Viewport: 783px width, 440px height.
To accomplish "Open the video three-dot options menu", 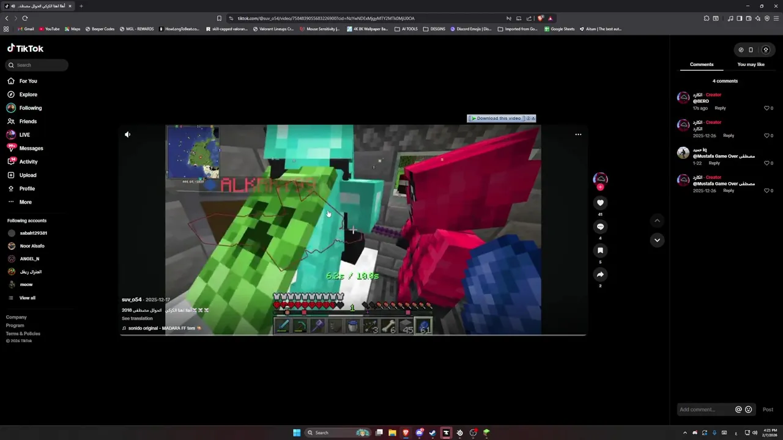I will [x=578, y=134].
